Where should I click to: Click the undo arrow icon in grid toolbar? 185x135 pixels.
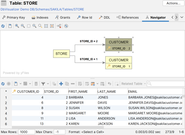(109, 84)
